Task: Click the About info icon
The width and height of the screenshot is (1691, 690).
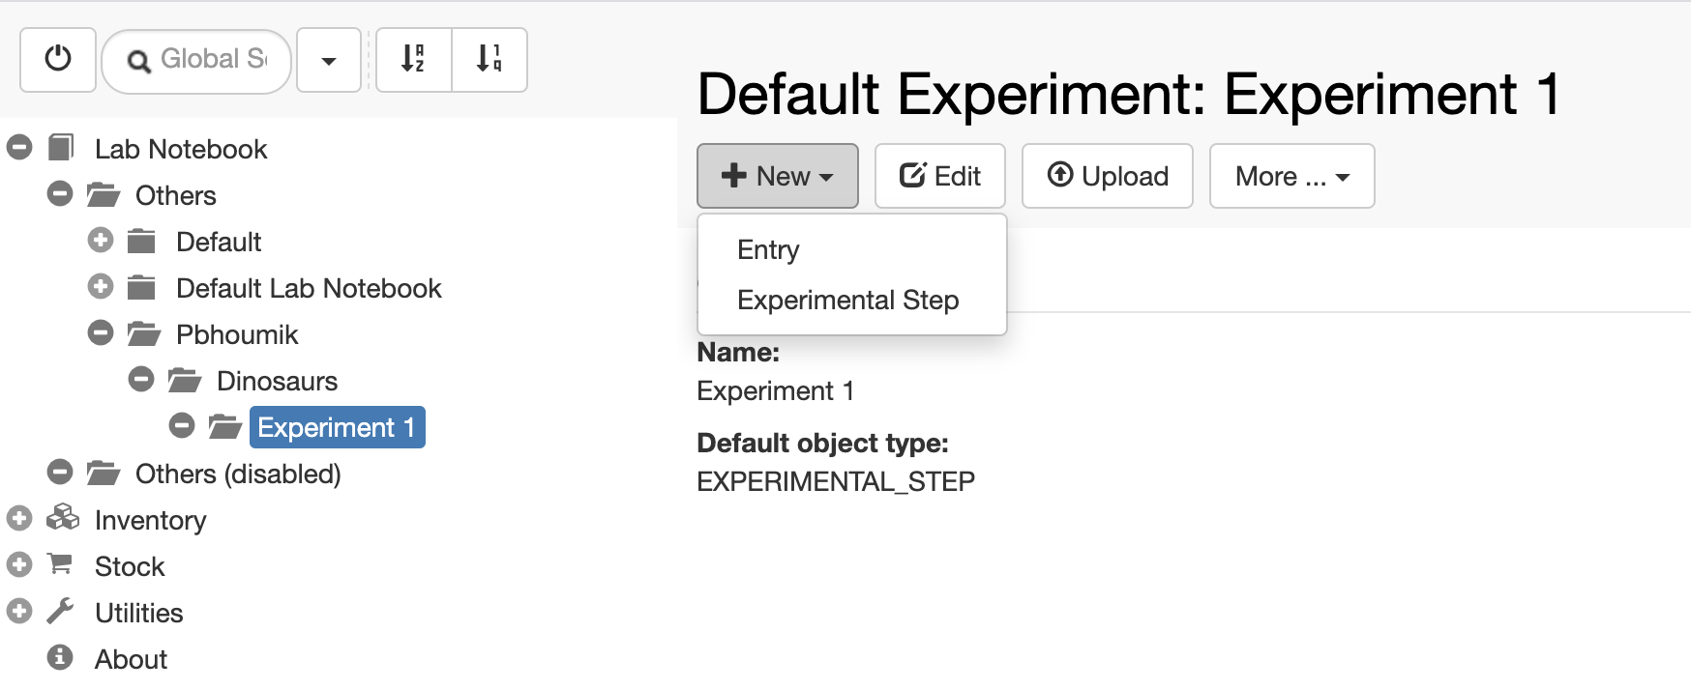Action: [60, 657]
